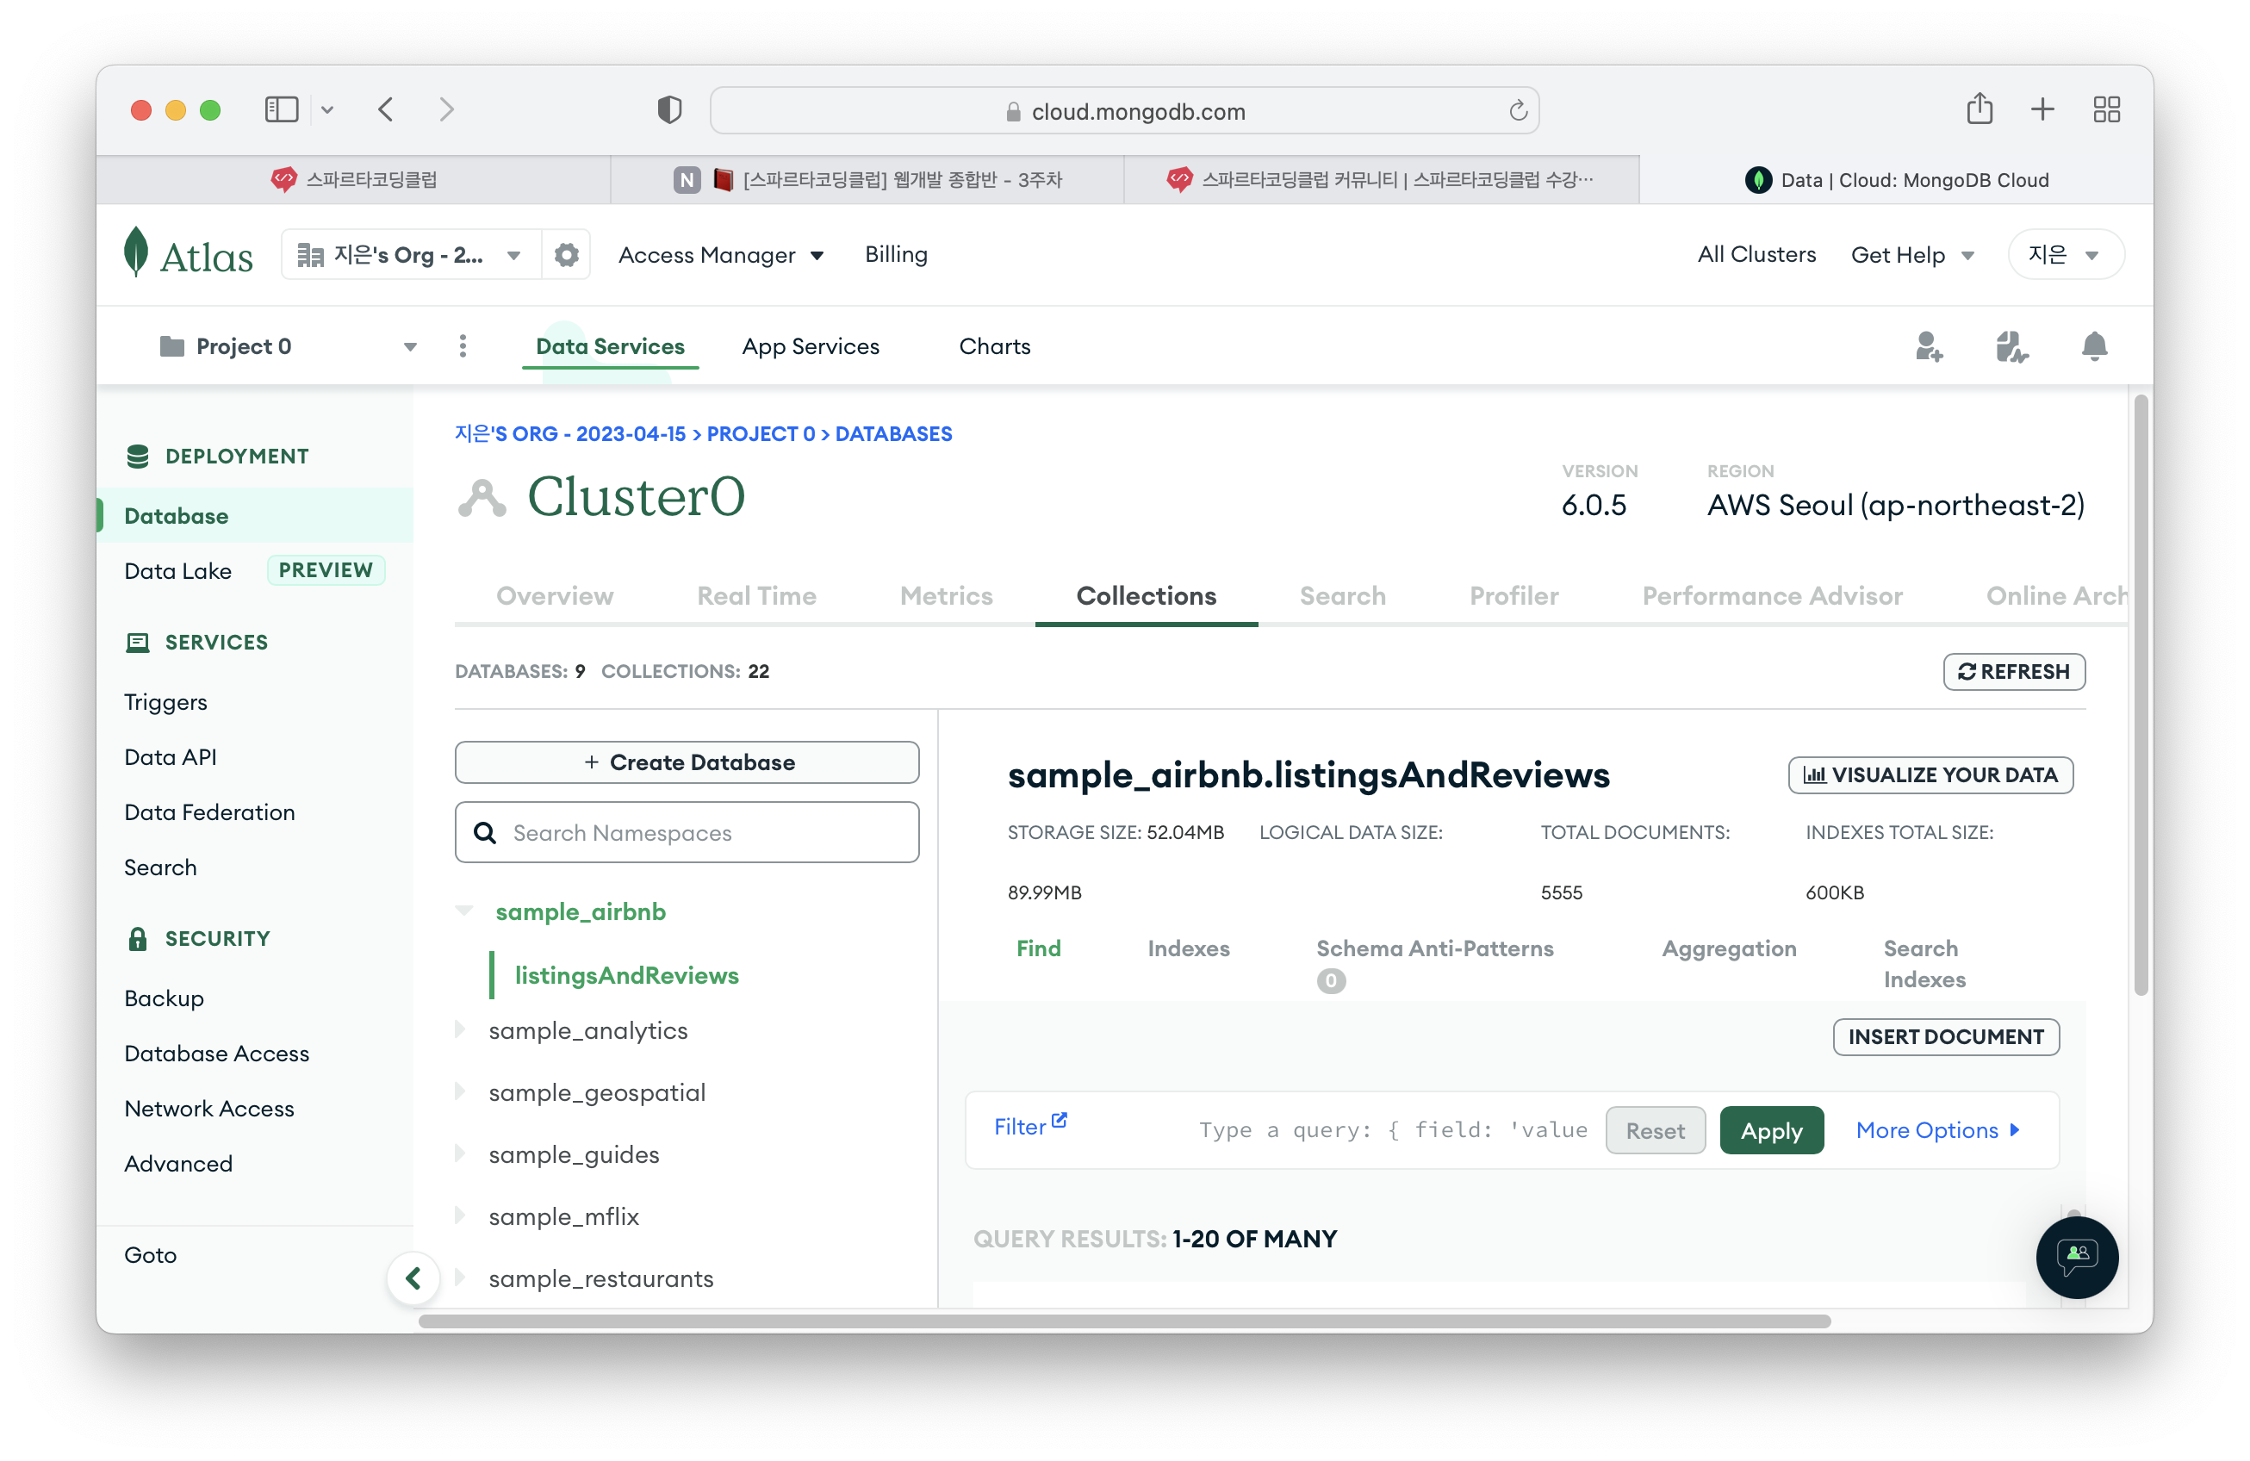Click the Safari address bar
2250x1461 pixels.
point(1125,110)
